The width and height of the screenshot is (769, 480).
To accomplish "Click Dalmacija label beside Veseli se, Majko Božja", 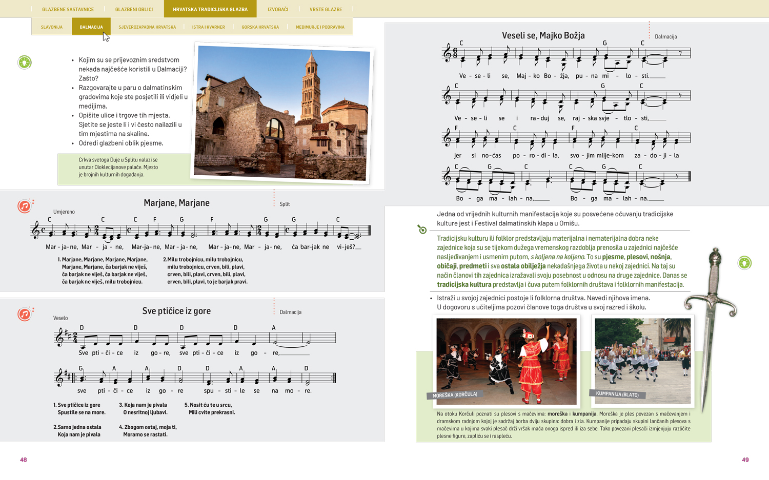I will 665,36.
